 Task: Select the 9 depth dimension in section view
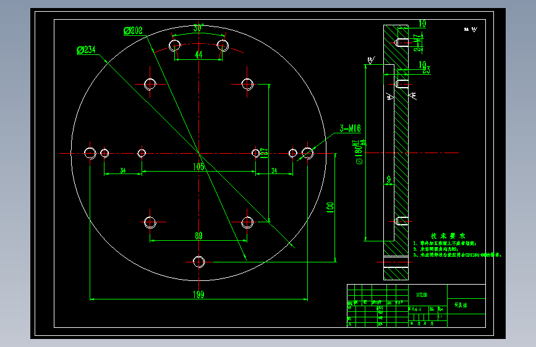coord(389,180)
